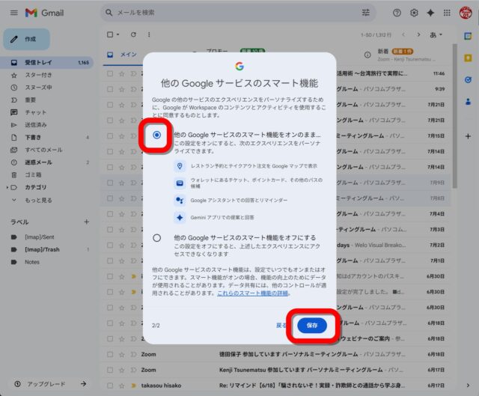Viewport: 479px width, 396px height.
Task: Open the [Imap]/Trash label
Action: 46,249
